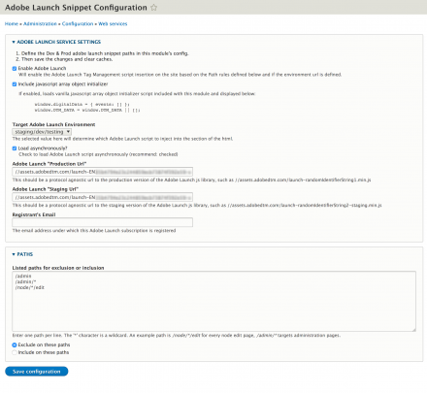Click the Adobe Launch Snippet Configuration heading
The image size is (427, 393).
(76, 8)
